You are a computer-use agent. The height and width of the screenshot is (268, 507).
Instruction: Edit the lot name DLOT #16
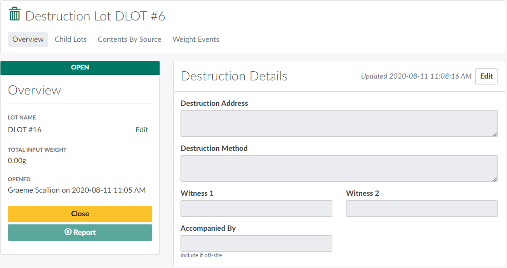point(141,130)
